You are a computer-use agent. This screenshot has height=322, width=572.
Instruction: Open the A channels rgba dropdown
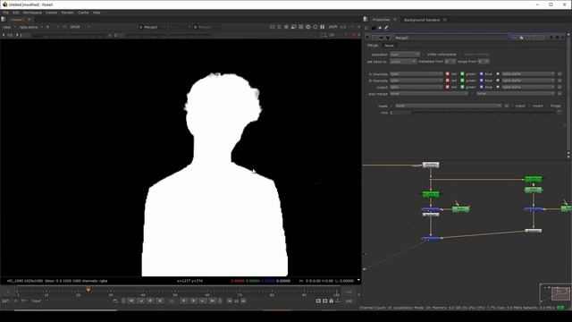click(416, 74)
